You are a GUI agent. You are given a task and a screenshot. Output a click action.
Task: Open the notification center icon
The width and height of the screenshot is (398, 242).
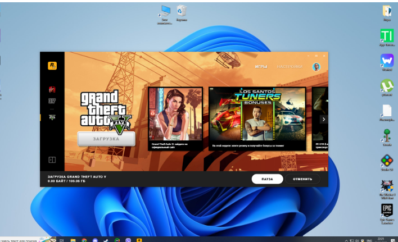point(393,240)
